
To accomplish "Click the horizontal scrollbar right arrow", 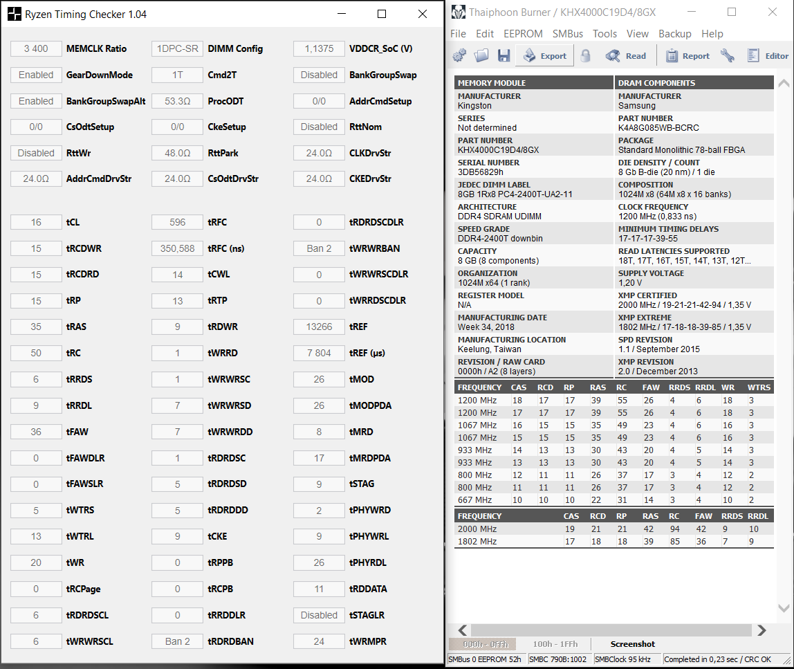I will [x=761, y=630].
